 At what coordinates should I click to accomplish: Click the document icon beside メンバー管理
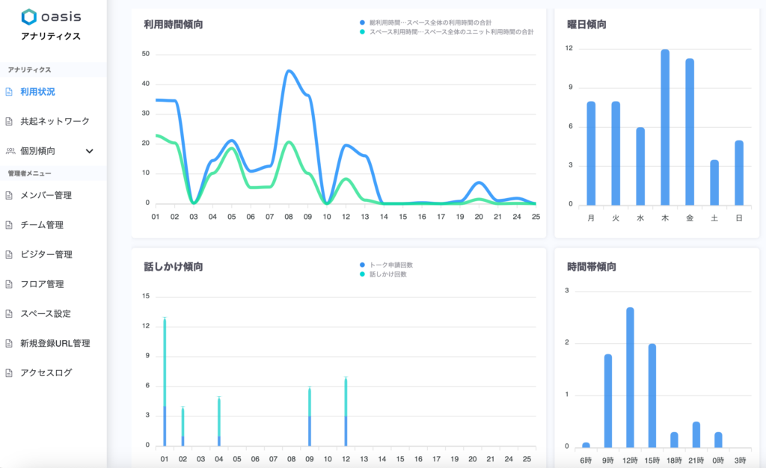(10, 196)
